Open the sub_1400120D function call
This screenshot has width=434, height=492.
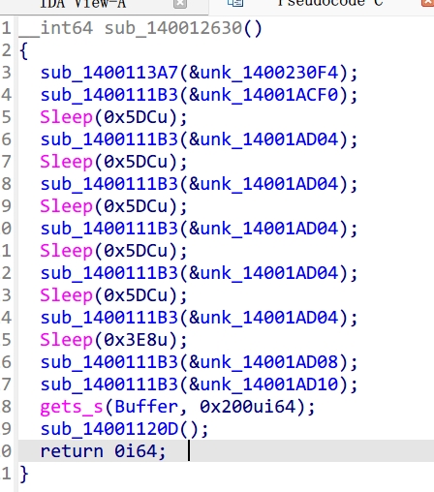(x=109, y=429)
